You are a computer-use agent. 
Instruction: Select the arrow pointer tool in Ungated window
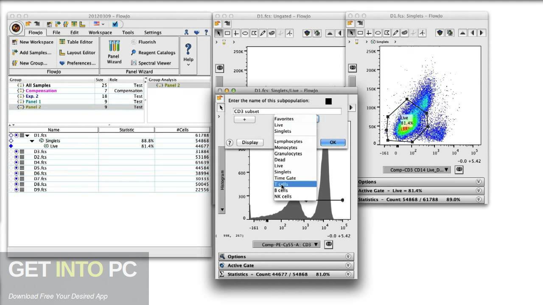click(x=218, y=33)
